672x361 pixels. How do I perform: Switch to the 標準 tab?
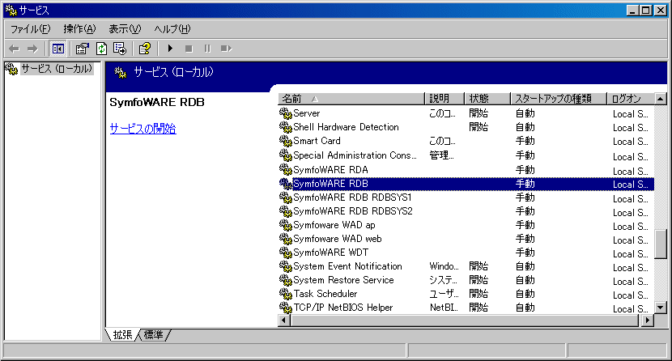154,335
